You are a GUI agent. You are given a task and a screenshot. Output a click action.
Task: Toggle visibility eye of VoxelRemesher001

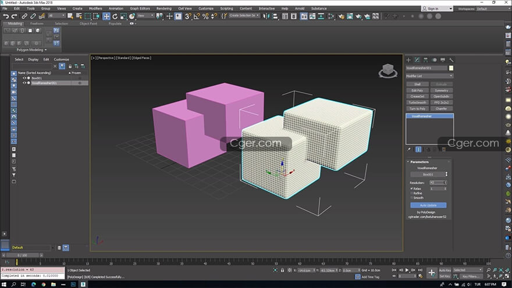point(24,83)
